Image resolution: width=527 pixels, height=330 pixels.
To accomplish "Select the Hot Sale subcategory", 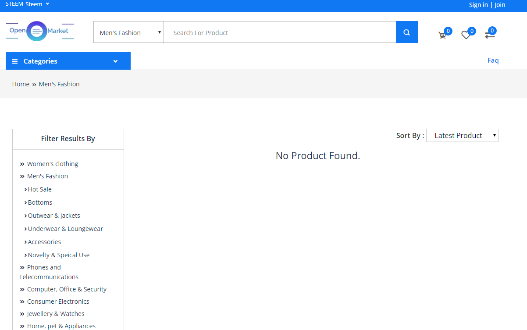I will (x=40, y=189).
